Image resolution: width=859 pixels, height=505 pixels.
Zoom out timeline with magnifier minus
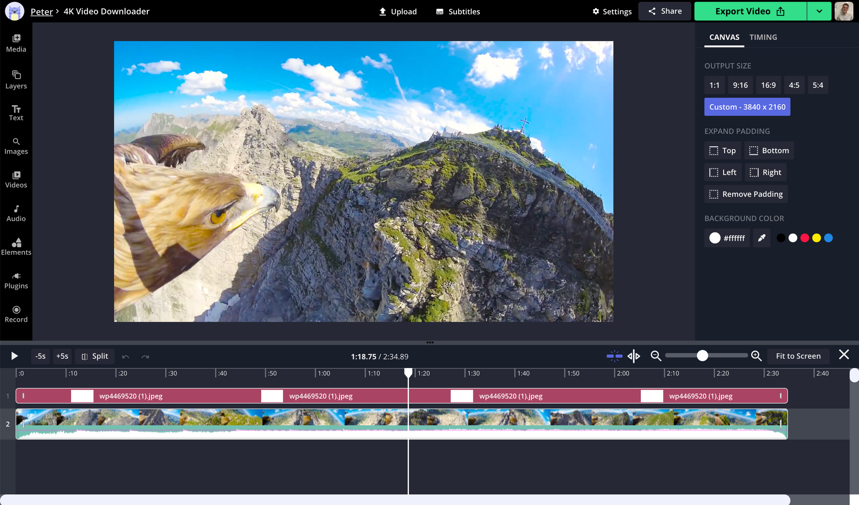(x=655, y=356)
